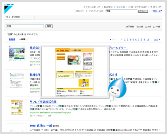This screenshot has width=167, height=134.
Task: Open サンレイ空調株式会社 result thumbnail
Action: click(17, 107)
